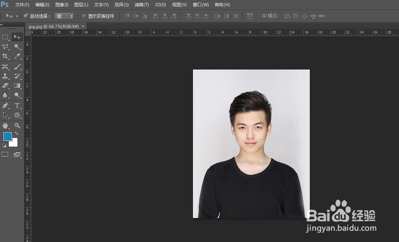Viewport: 399px width, 242px height.
Task: Click Distribute Right Edges button
Action: tap(235, 16)
